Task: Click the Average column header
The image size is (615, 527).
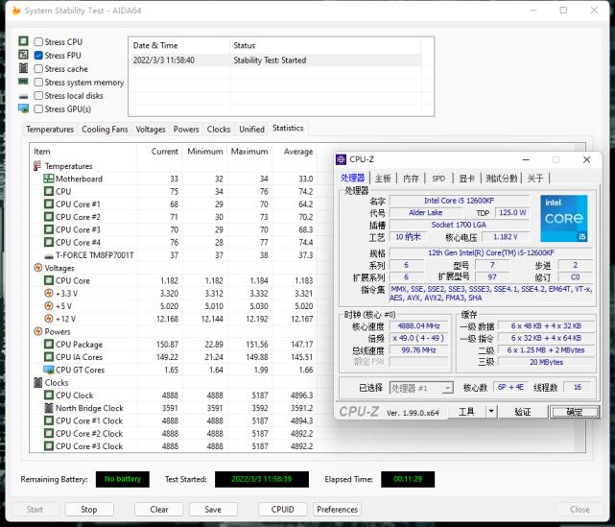Action: pyautogui.click(x=295, y=152)
